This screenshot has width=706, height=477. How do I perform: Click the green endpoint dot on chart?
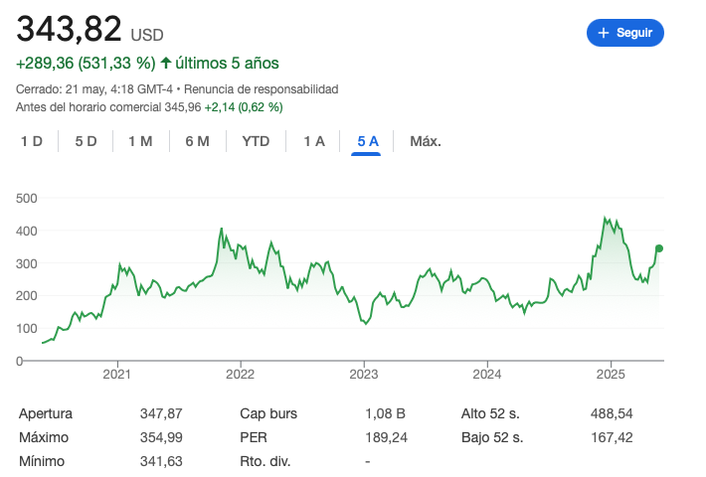point(659,248)
